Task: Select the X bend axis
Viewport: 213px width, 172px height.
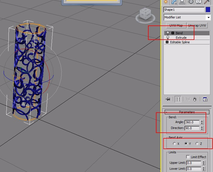Action: [174, 144]
